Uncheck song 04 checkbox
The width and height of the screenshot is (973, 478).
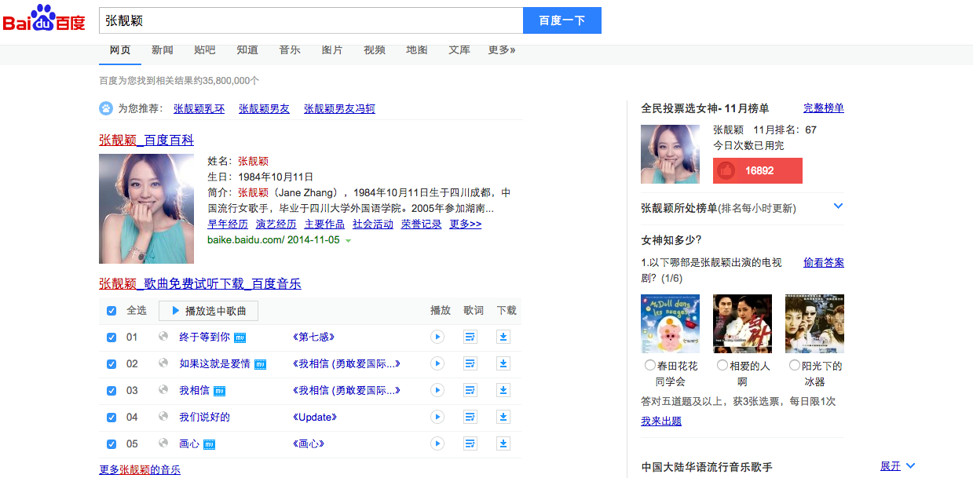coord(112,418)
